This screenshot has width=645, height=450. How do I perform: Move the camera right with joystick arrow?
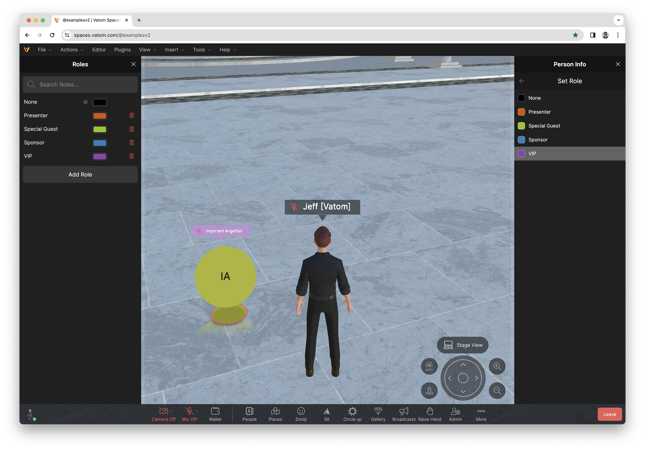pyautogui.click(x=477, y=378)
